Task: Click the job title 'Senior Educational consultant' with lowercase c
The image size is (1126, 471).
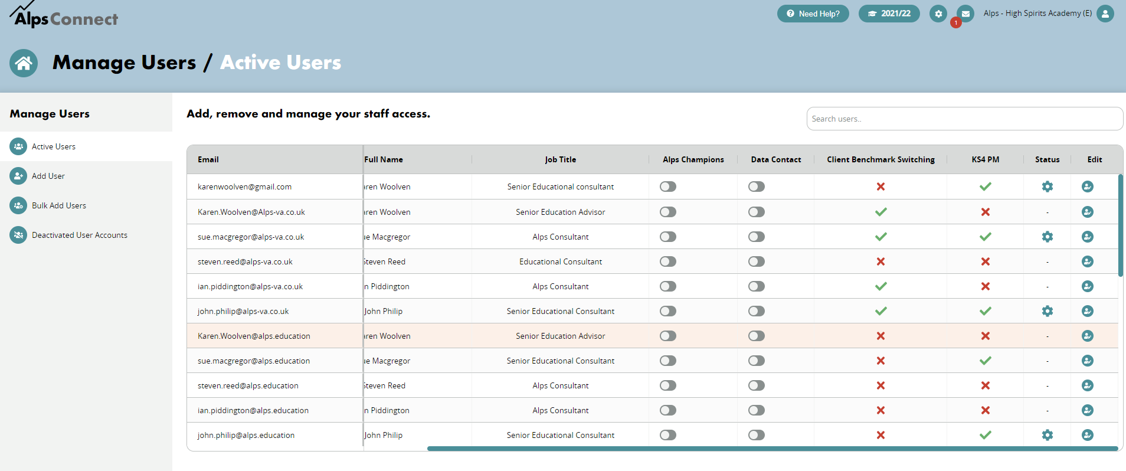Action: coord(561,187)
